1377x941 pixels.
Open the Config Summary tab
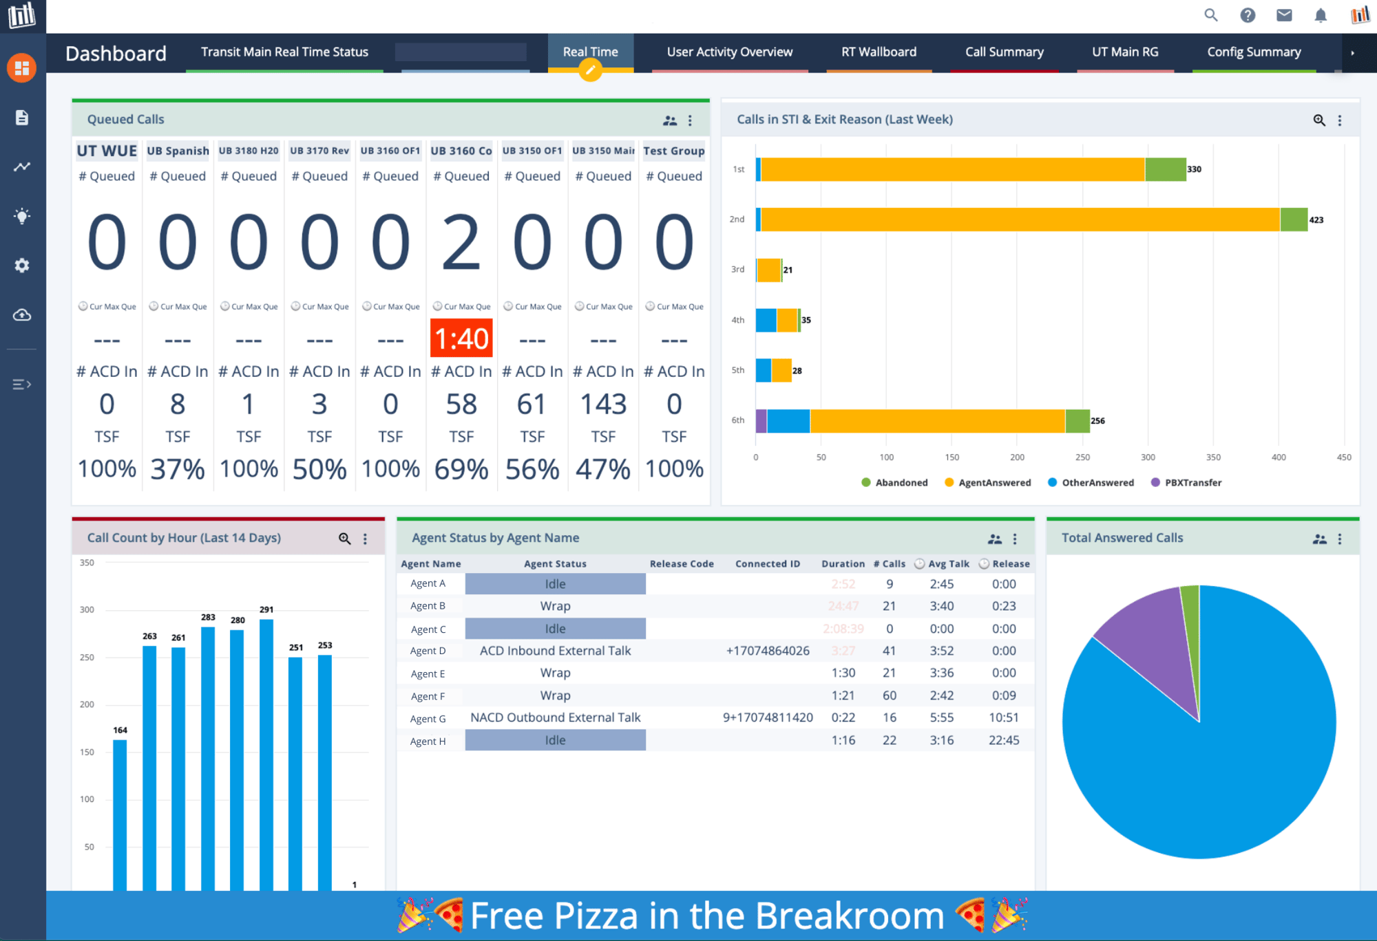click(1254, 52)
